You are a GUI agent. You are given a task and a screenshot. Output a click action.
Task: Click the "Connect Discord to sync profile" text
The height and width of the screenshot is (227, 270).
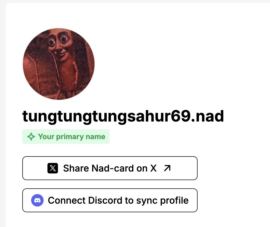point(118,201)
